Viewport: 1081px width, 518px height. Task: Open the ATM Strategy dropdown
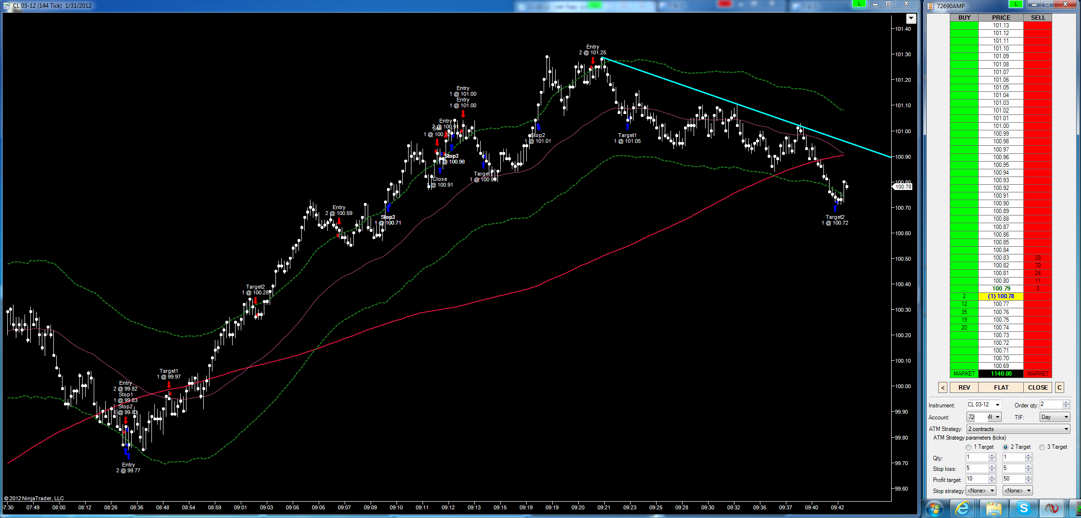click(x=1019, y=429)
